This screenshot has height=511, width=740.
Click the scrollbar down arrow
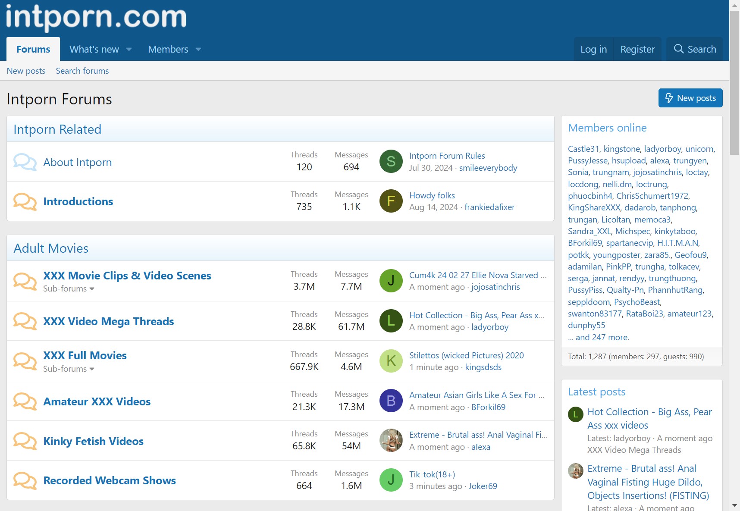[734, 505]
